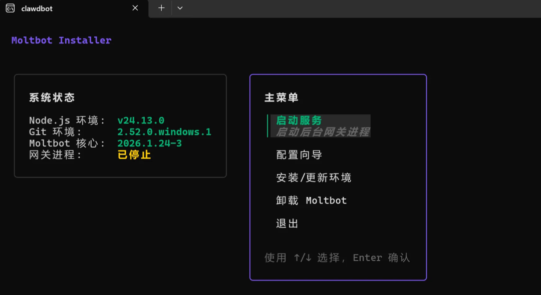Click the terminal icon on the clawdbot tab

pyautogui.click(x=10, y=8)
